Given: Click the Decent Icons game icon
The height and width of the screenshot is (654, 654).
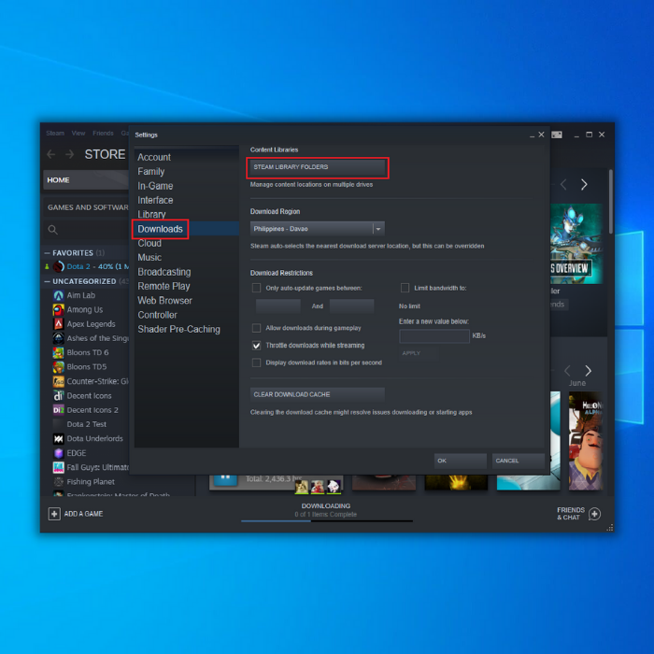Looking at the screenshot, I should coord(58,396).
